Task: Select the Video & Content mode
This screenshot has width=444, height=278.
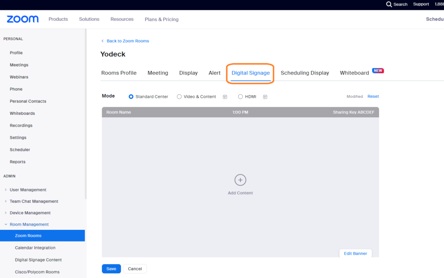Action: [x=179, y=97]
